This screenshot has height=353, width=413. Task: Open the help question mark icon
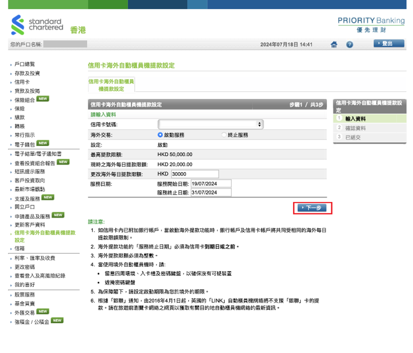coord(349,44)
